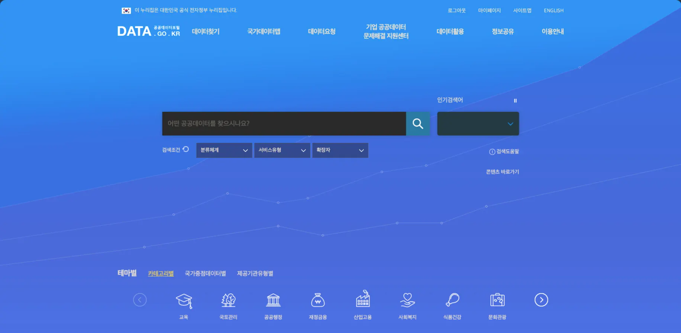This screenshot has height=333, width=681.
Task: Open the 데이터요청 menu
Action: point(322,32)
